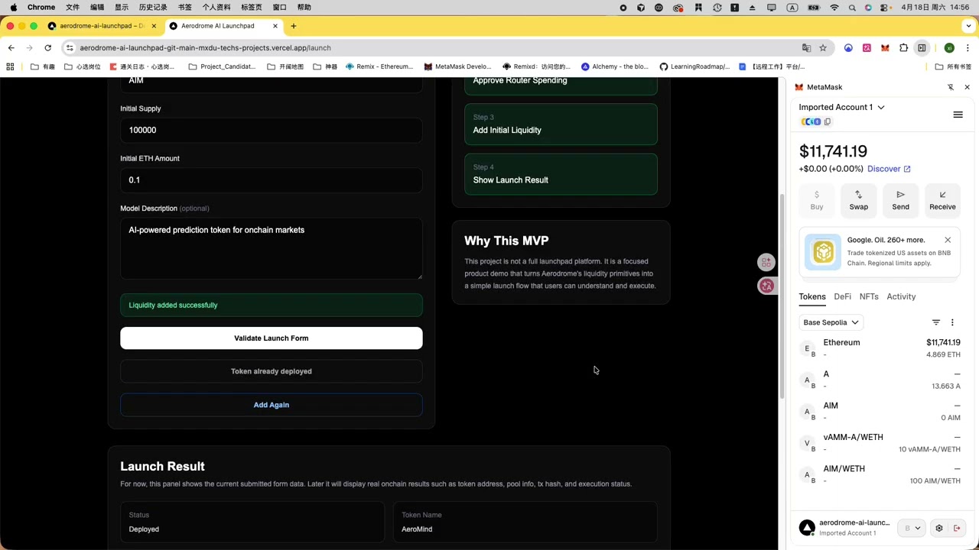Screen dimensions: 979x550
Task: Click the MetaMask Receive button
Action: tap(942, 200)
